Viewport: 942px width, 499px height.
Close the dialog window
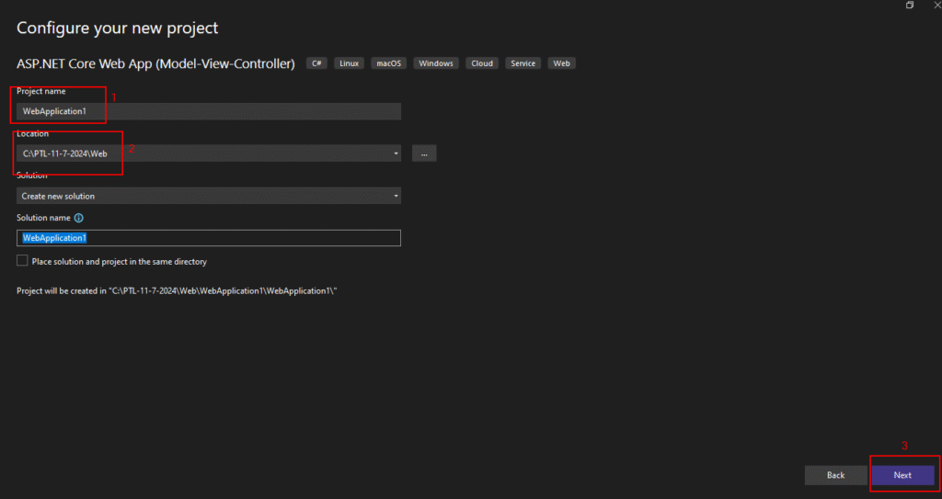936,5
